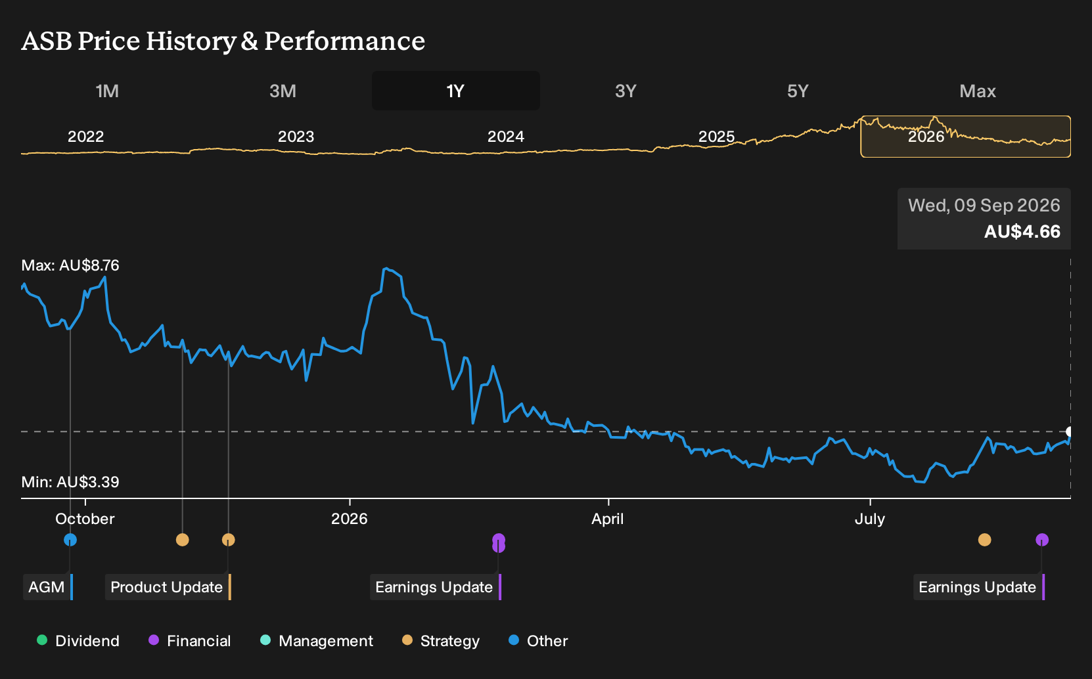Select the 1Y time range tab

coord(456,91)
